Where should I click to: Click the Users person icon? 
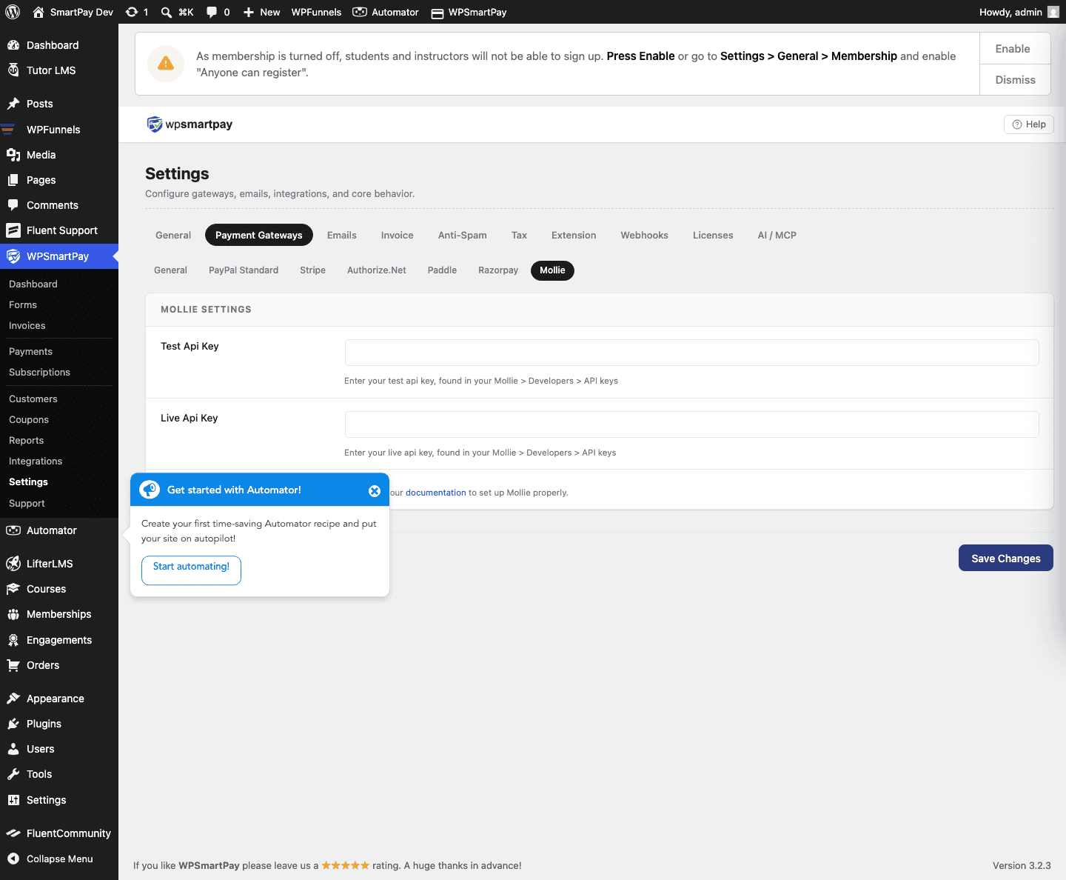(13, 749)
